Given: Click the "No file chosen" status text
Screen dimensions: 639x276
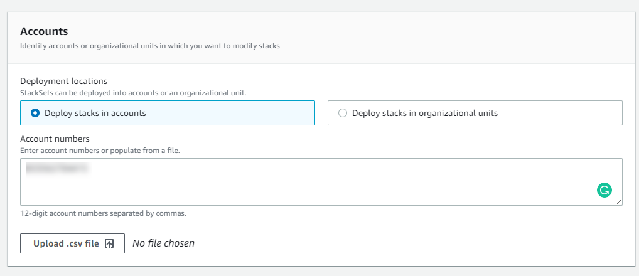Looking at the screenshot, I should point(163,243).
